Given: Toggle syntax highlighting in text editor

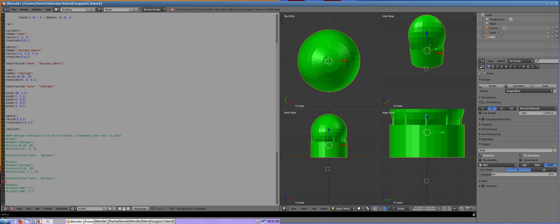Looking at the screenshot, I should point(128,208).
